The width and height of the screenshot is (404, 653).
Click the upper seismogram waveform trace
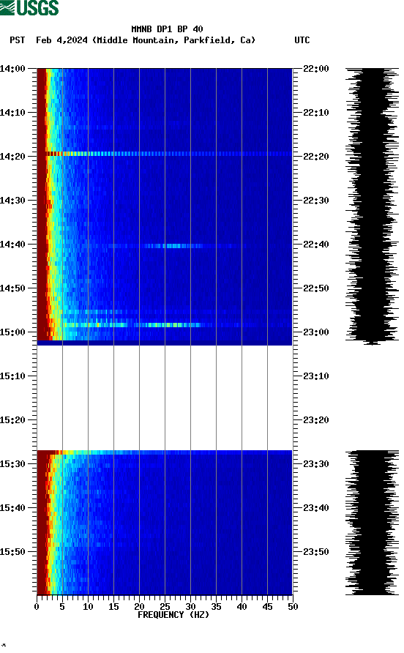[372, 206]
